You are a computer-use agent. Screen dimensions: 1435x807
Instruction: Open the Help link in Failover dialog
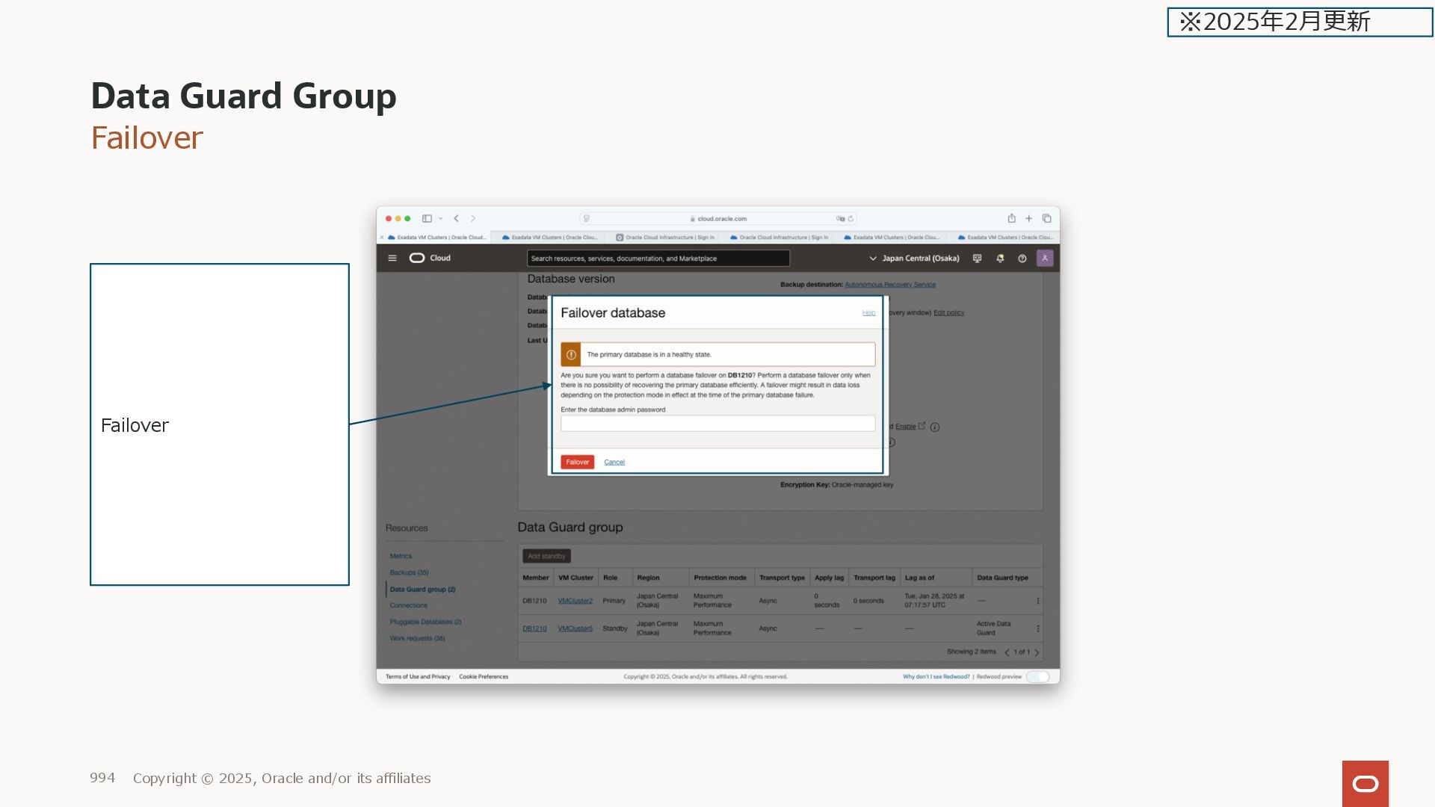point(868,313)
